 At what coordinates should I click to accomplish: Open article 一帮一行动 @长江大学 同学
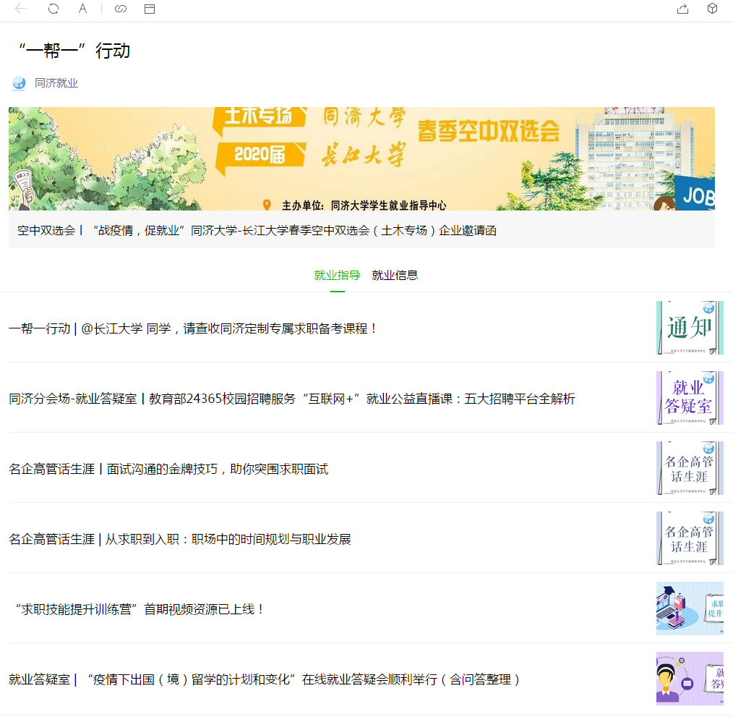(193, 328)
